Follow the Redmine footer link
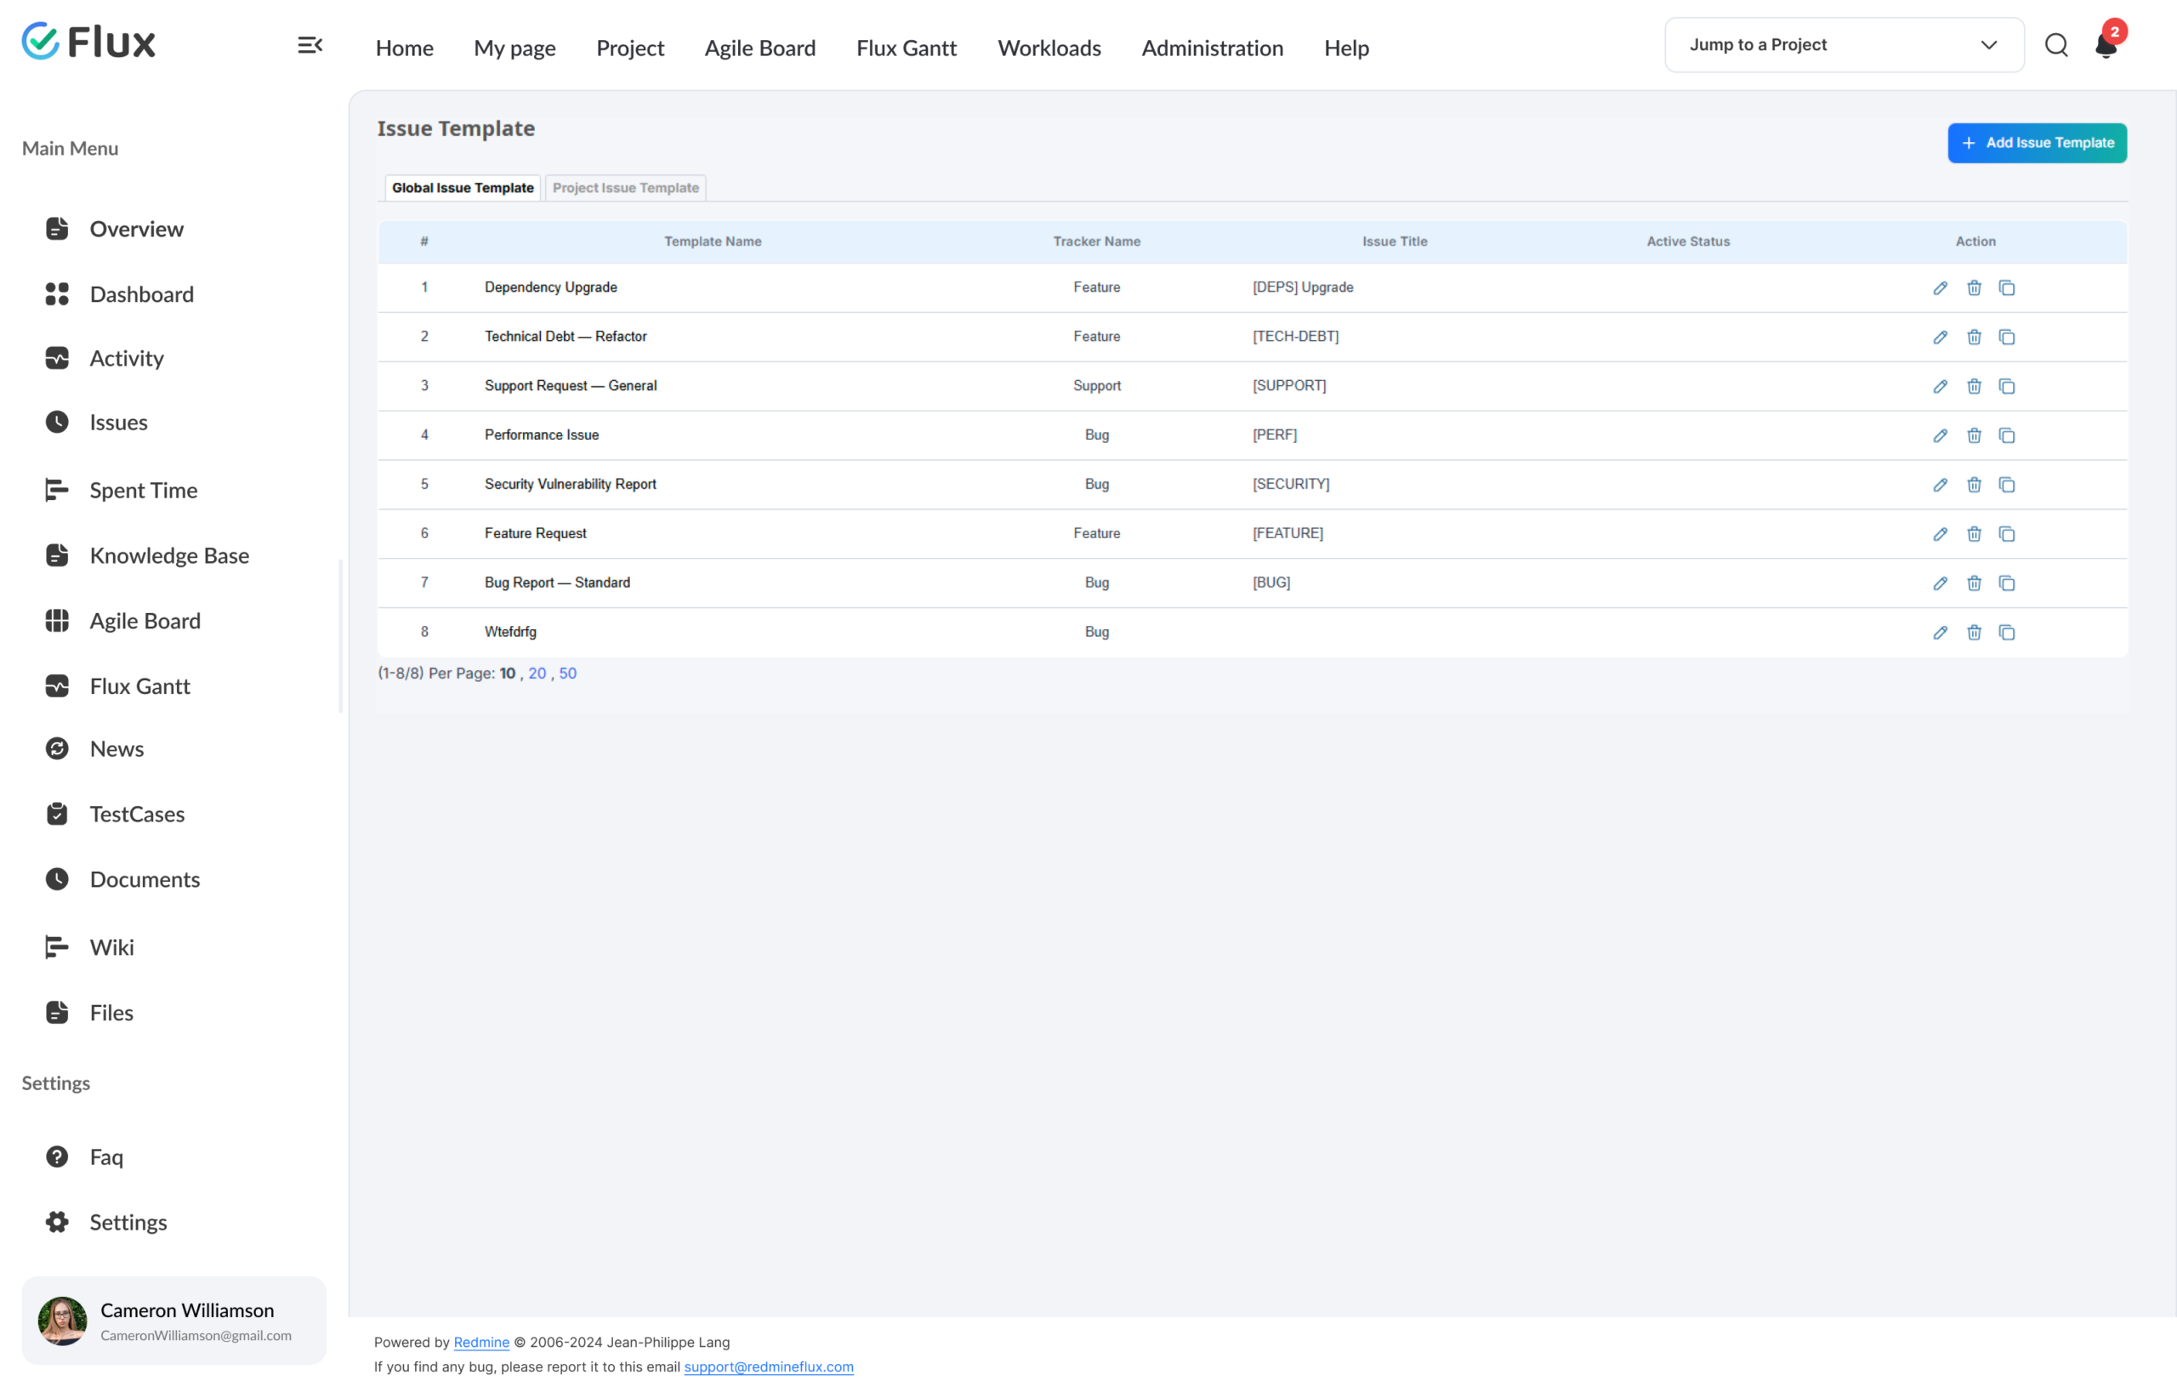This screenshot has width=2177, height=1392. click(481, 1343)
